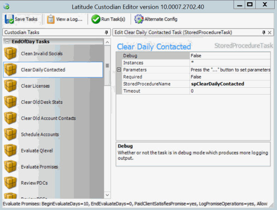Close the Edit Clear Daily Contacted panel
This screenshot has width=277, height=210.
click(270, 32)
